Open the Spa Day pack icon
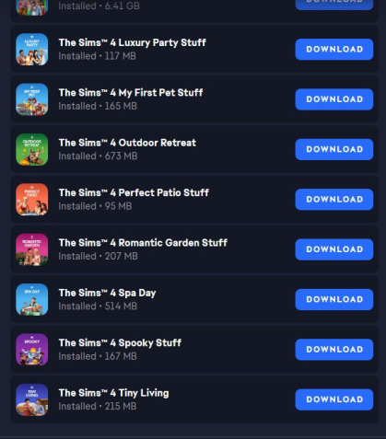 point(32,299)
